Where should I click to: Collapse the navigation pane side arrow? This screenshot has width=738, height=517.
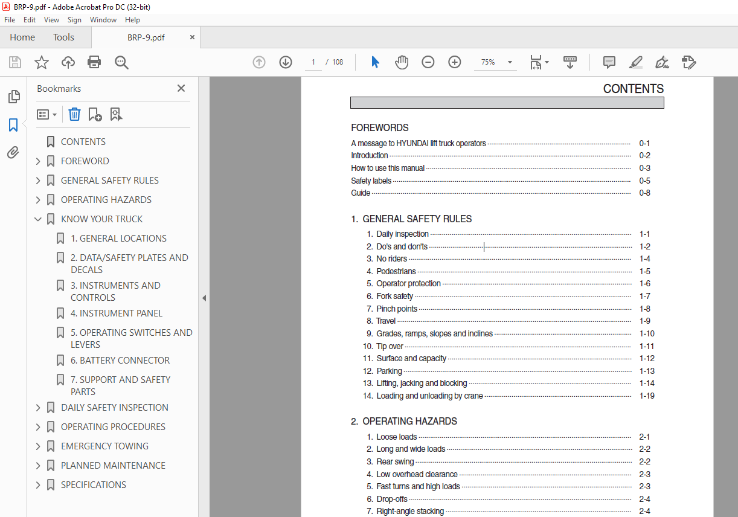point(204,298)
